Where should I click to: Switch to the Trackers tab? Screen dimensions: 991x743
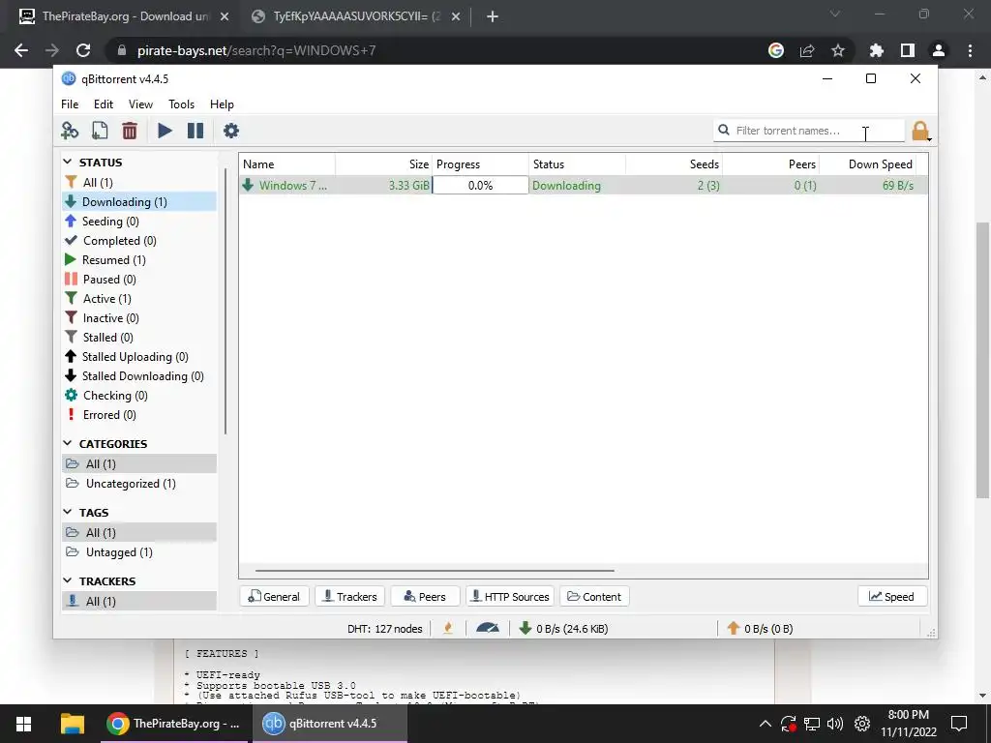(349, 596)
